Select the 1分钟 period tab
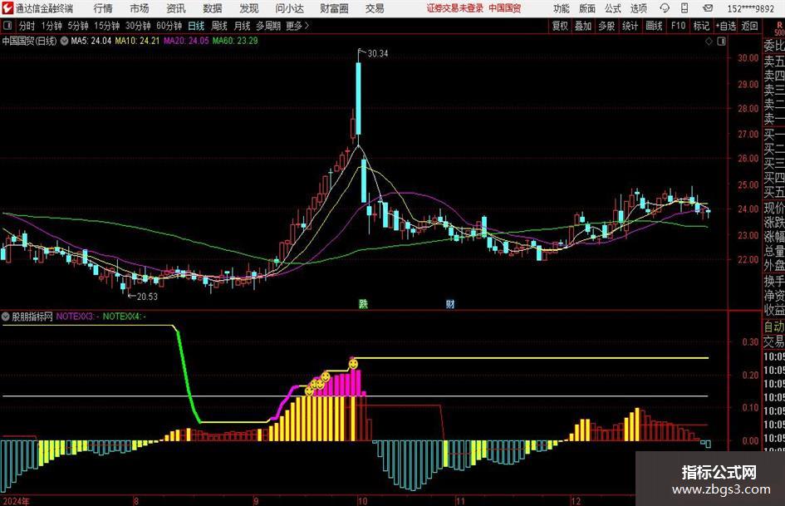The height and width of the screenshot is (506, 785). coord(52,26)
